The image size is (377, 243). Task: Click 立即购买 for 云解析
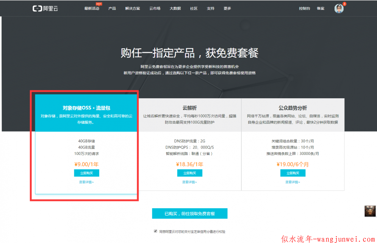190,173
